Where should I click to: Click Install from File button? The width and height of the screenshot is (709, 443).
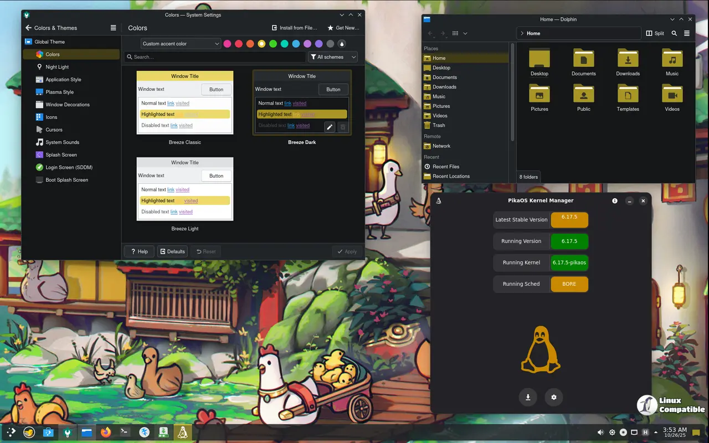pos(294,28)
